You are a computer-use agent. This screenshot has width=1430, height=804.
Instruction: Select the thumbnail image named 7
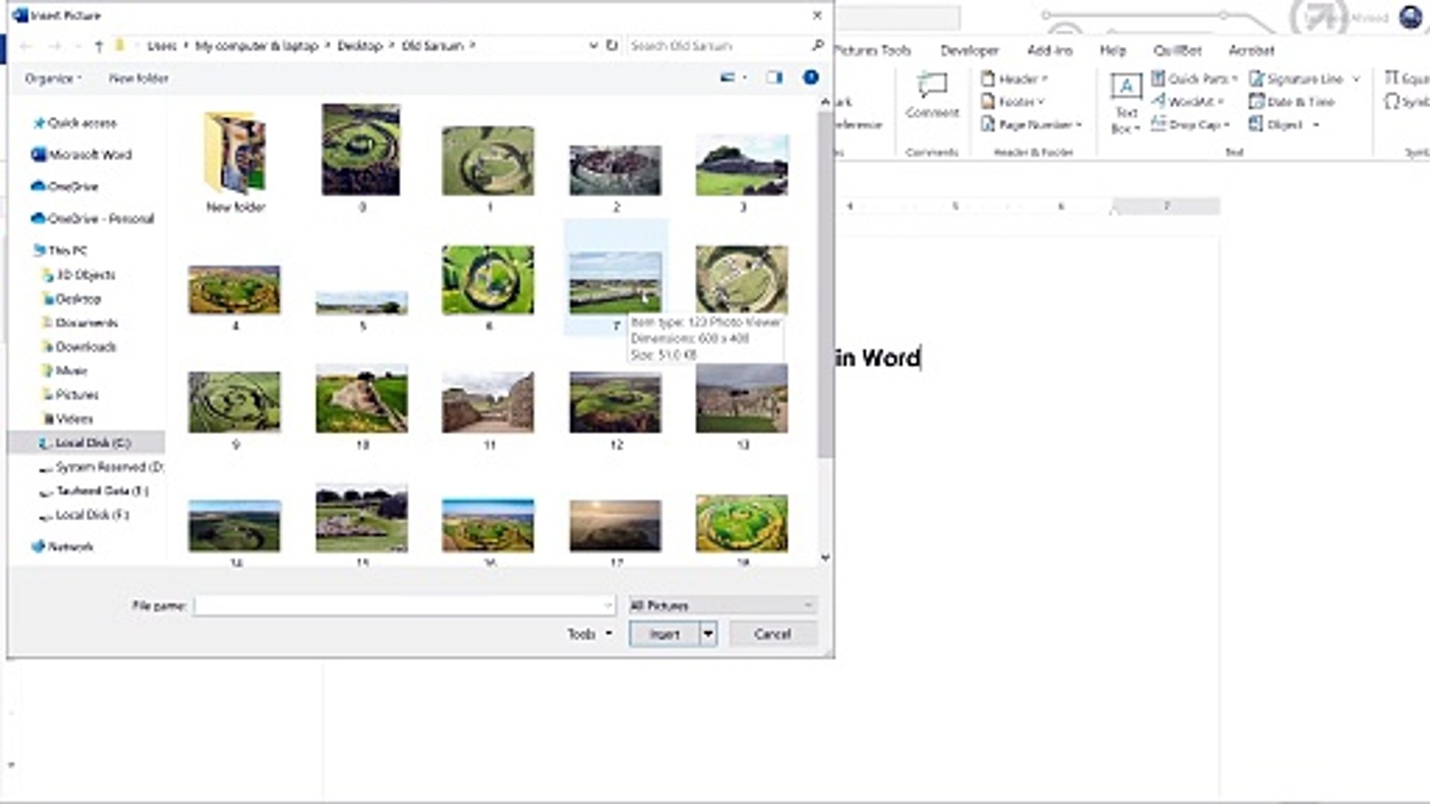tap(615, 283)
